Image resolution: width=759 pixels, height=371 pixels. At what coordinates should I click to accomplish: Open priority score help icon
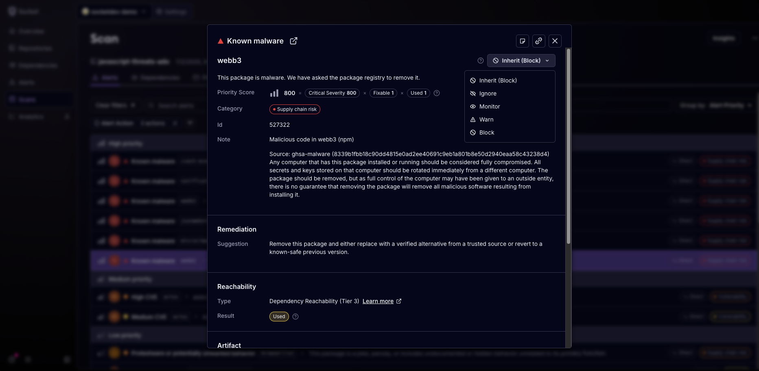click(x=437, y=93)
